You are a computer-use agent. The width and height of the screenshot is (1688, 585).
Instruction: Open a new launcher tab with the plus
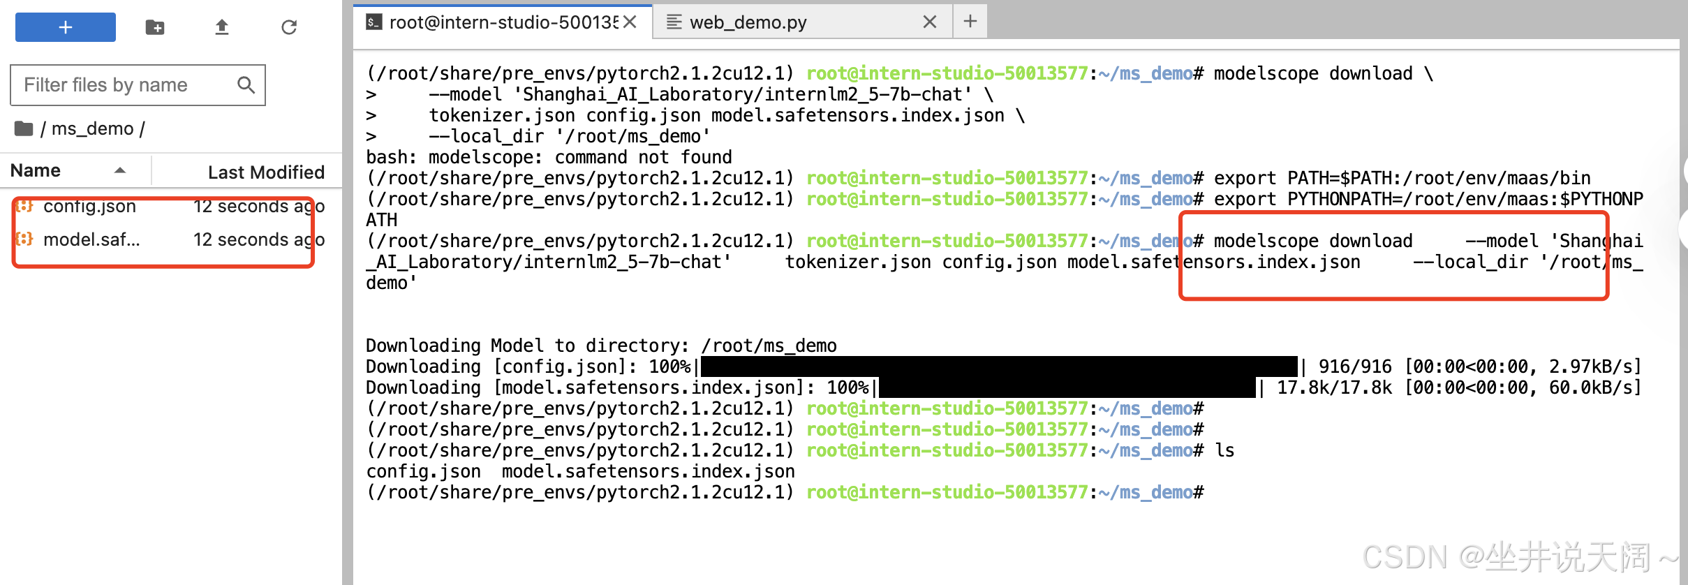tap(970, 22)
